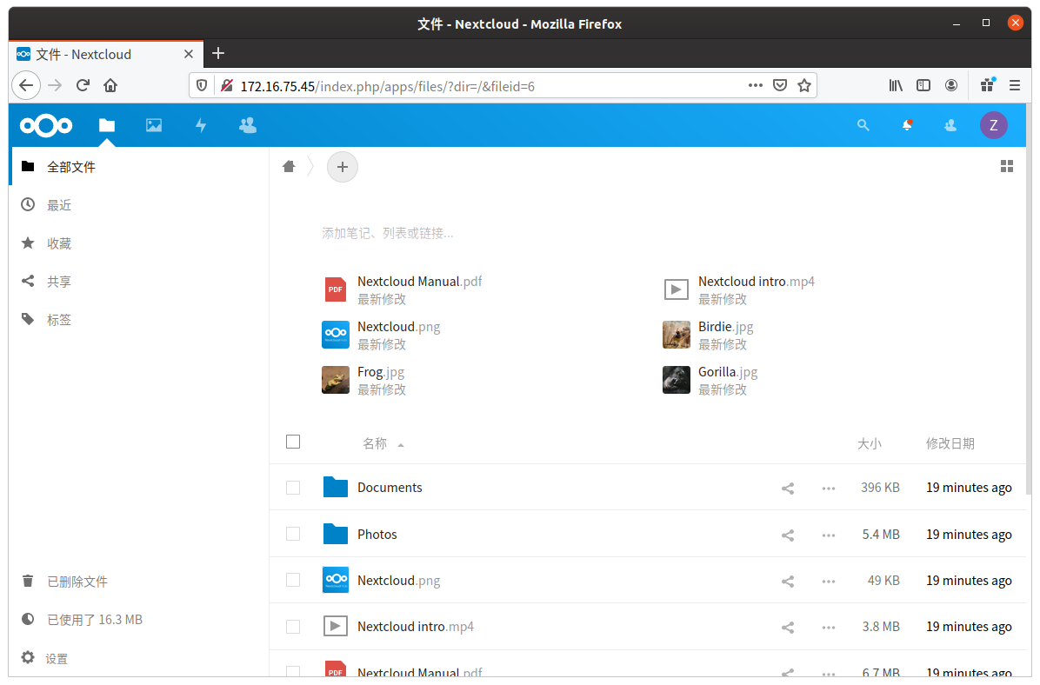
Task: Open Nextcloud search with the magnifier icon
Action: 863,125
